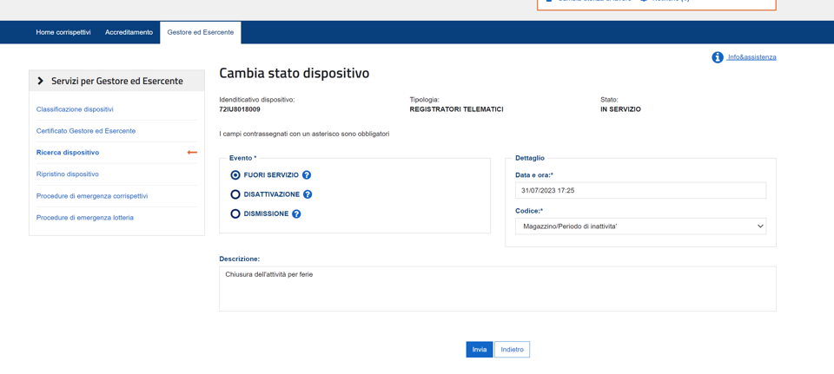Screen dimensions: 834x374
Task: Select the Gestore ed Esercente tab
Action: pos(201,32)
